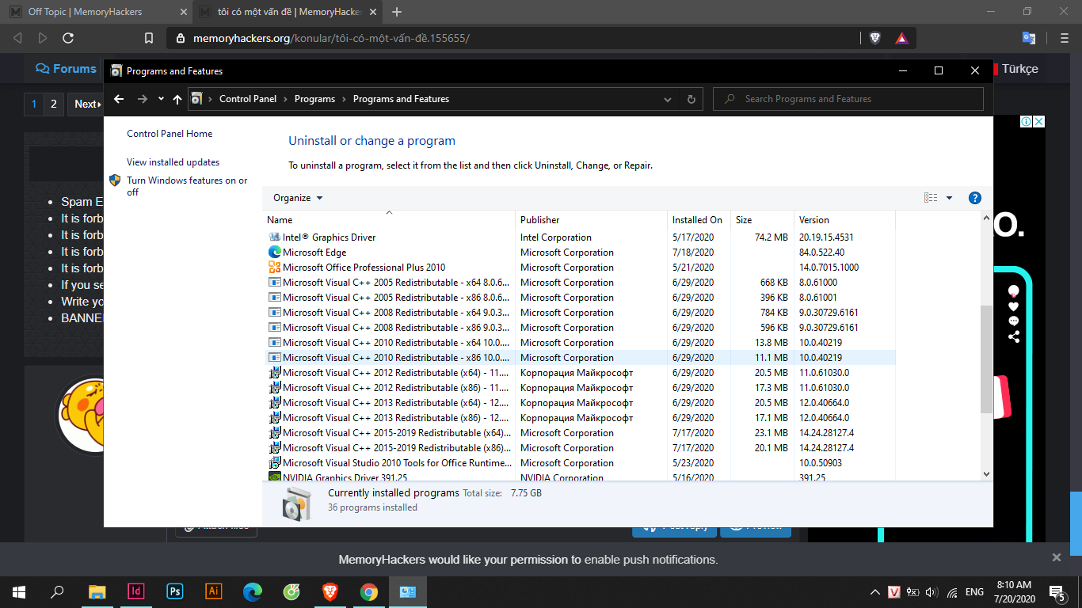1082x608 pixels.
Task: Sort programs by the Installed On column
Action: coord(699,219)
